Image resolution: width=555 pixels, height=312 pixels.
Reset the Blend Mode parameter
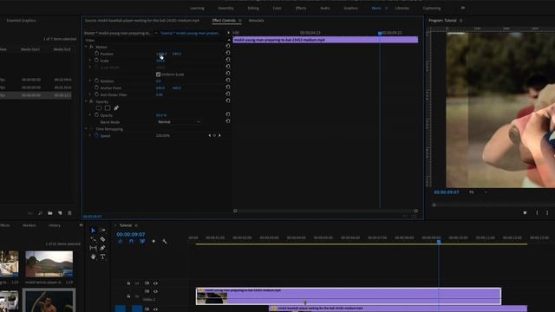point(228,121)
